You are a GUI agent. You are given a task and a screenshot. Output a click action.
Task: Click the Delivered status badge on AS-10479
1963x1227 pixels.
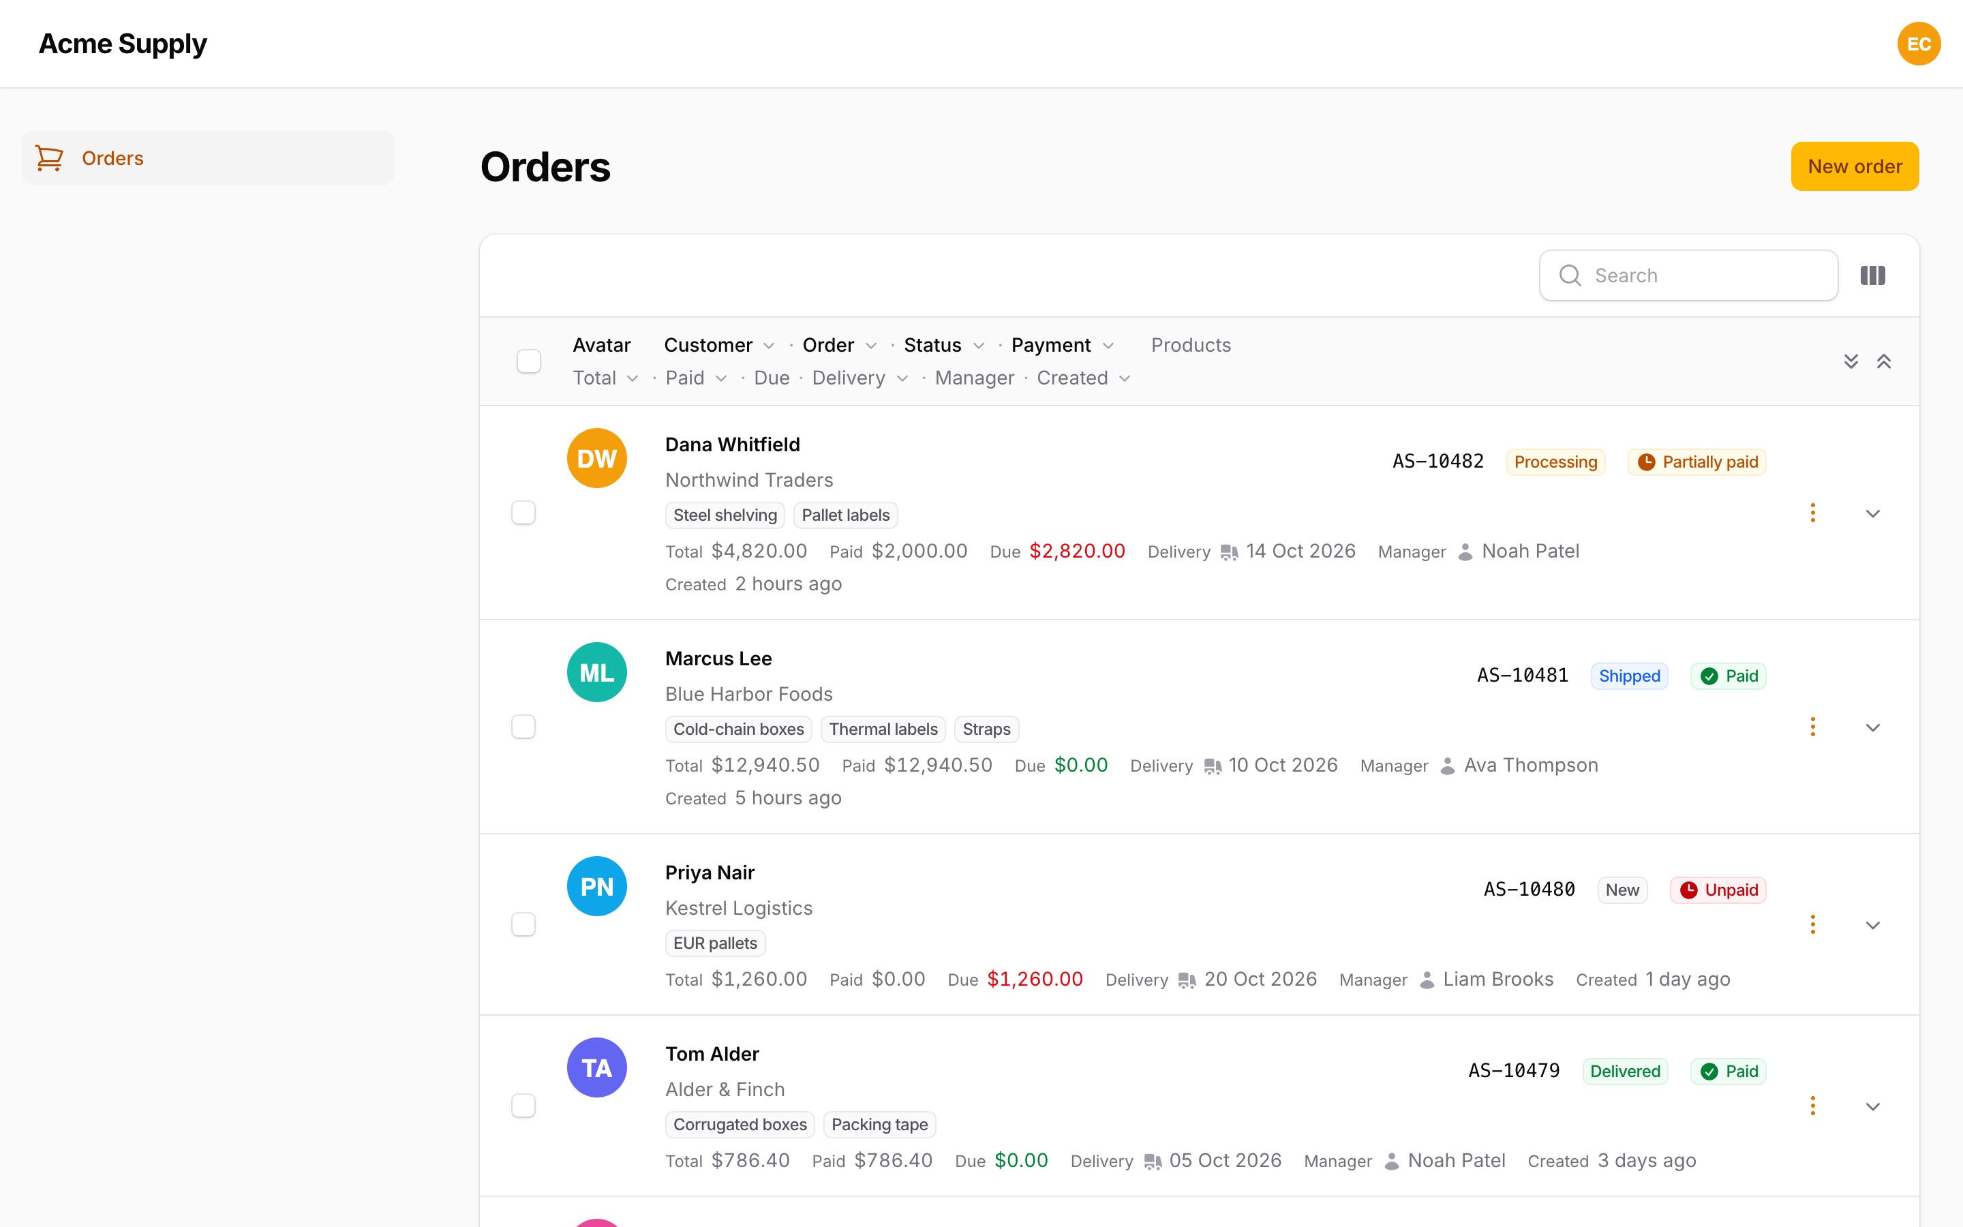[x=1625, y=1071]
